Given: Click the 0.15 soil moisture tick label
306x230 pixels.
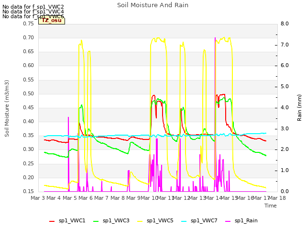Looking at the screenshot, I should click(x=29, y=192).
